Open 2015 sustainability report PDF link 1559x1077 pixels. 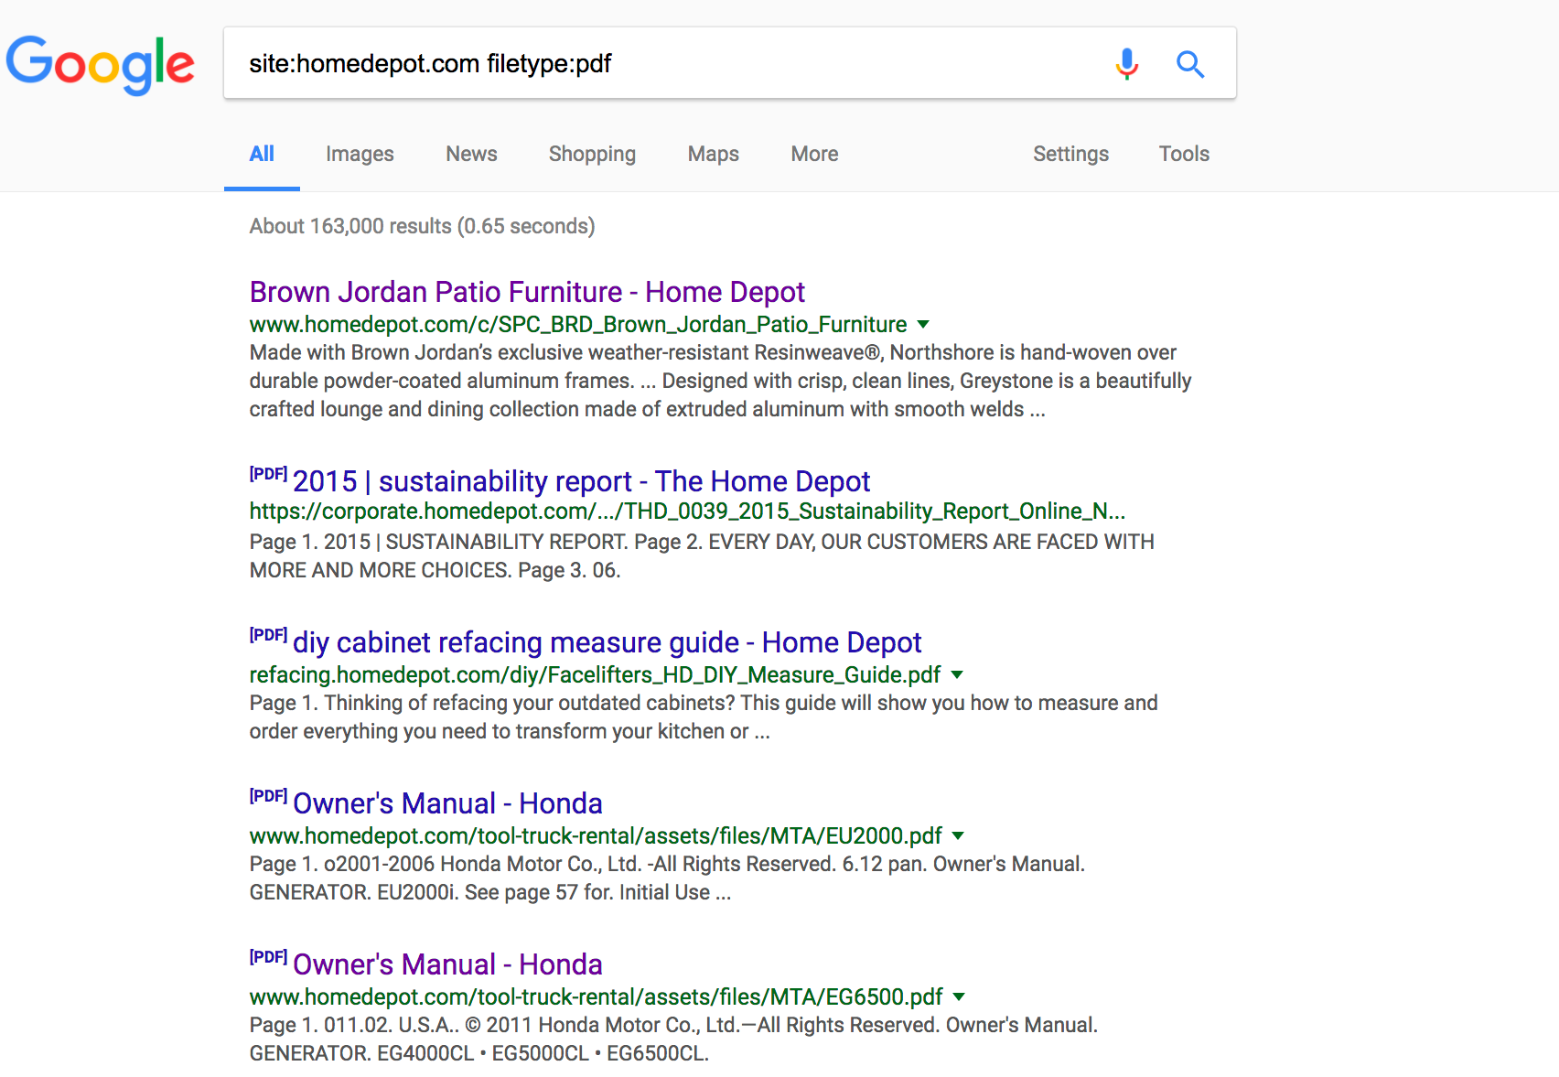coord(581,481)
